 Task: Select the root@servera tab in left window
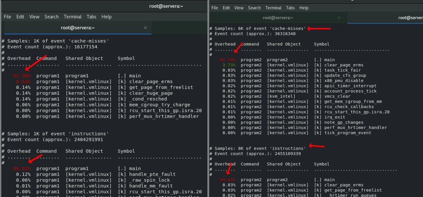pos(78,27)
